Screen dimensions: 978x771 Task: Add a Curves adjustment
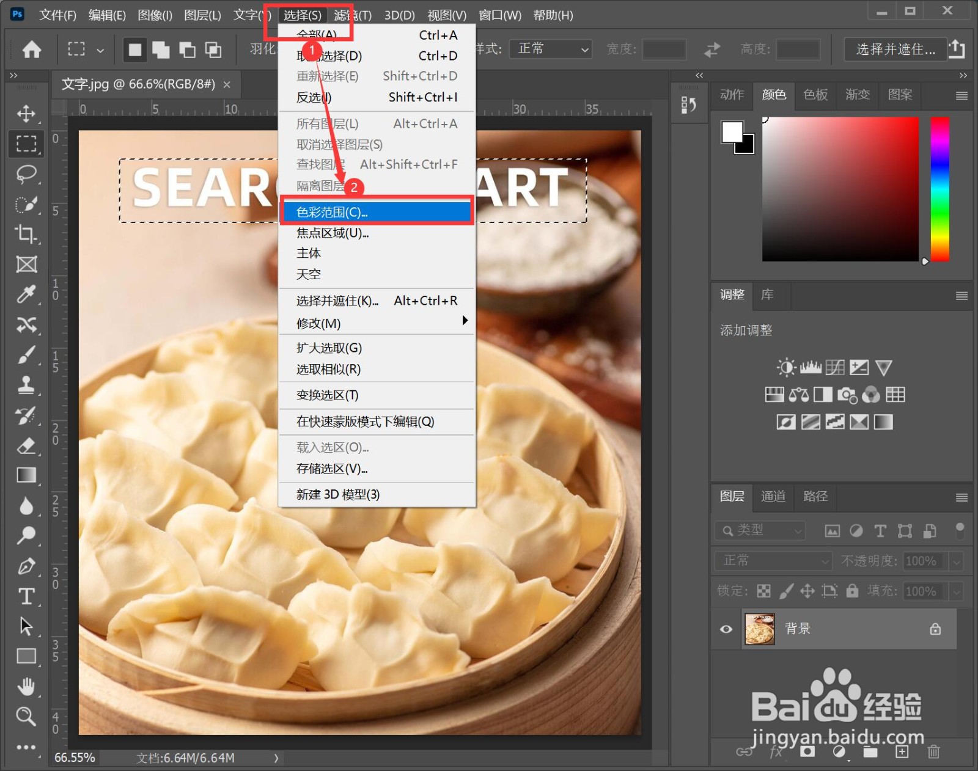click(835, 367)
